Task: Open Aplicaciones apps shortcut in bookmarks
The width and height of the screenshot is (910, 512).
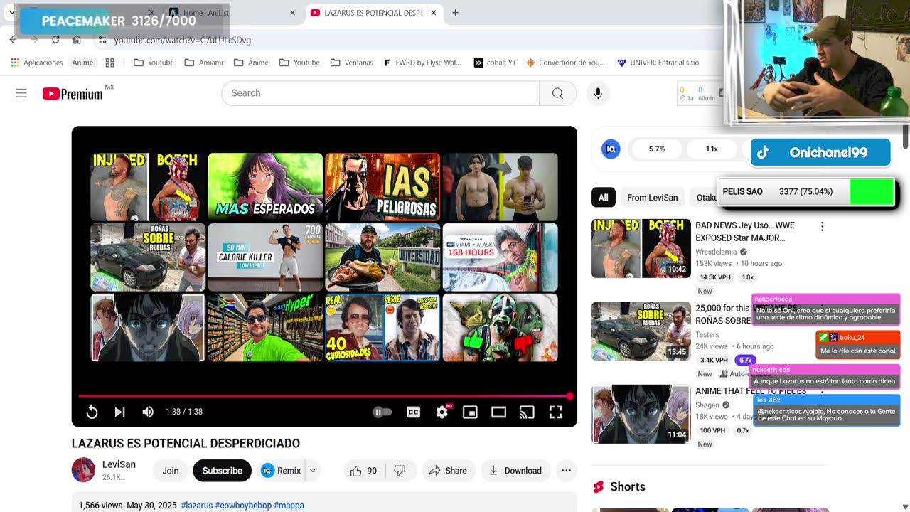Action: click(36, 63)
